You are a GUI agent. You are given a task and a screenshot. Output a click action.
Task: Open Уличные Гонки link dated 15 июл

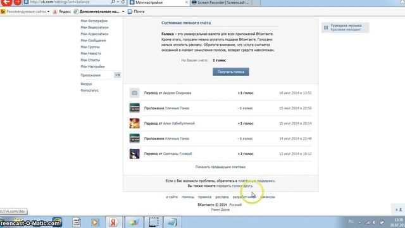[177, 108]
